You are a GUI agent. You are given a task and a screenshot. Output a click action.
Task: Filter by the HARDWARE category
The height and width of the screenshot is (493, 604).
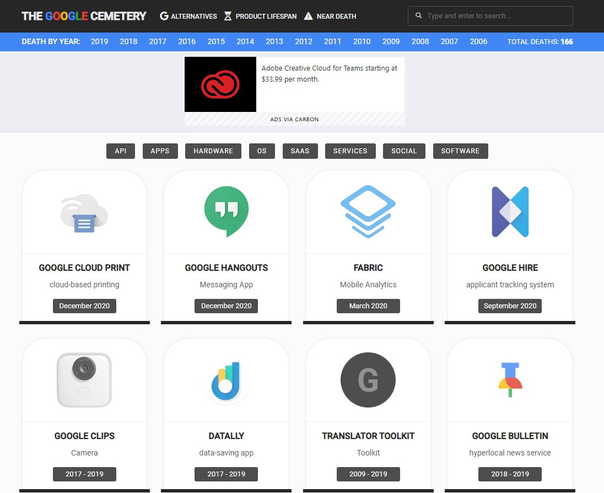coord(213,151)
